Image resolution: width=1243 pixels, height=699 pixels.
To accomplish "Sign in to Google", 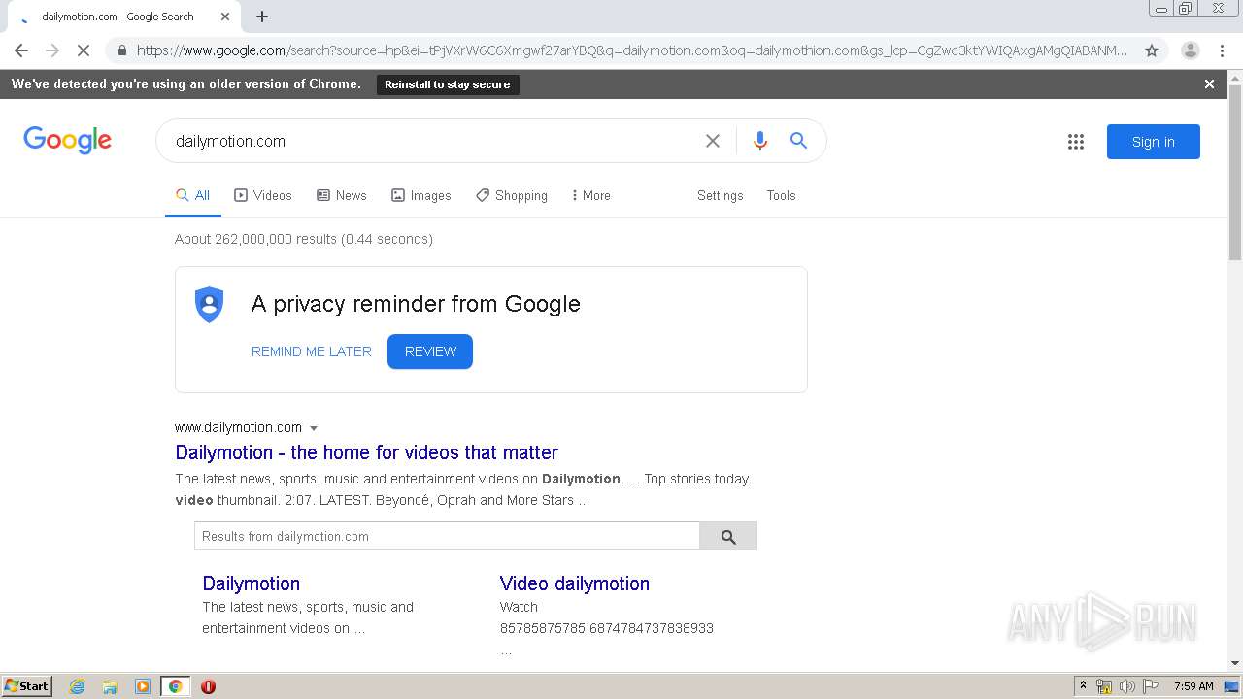I will [1154, 142].
